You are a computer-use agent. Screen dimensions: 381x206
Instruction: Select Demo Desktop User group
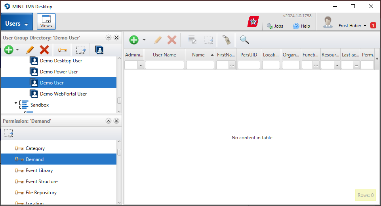pos(61,60)
